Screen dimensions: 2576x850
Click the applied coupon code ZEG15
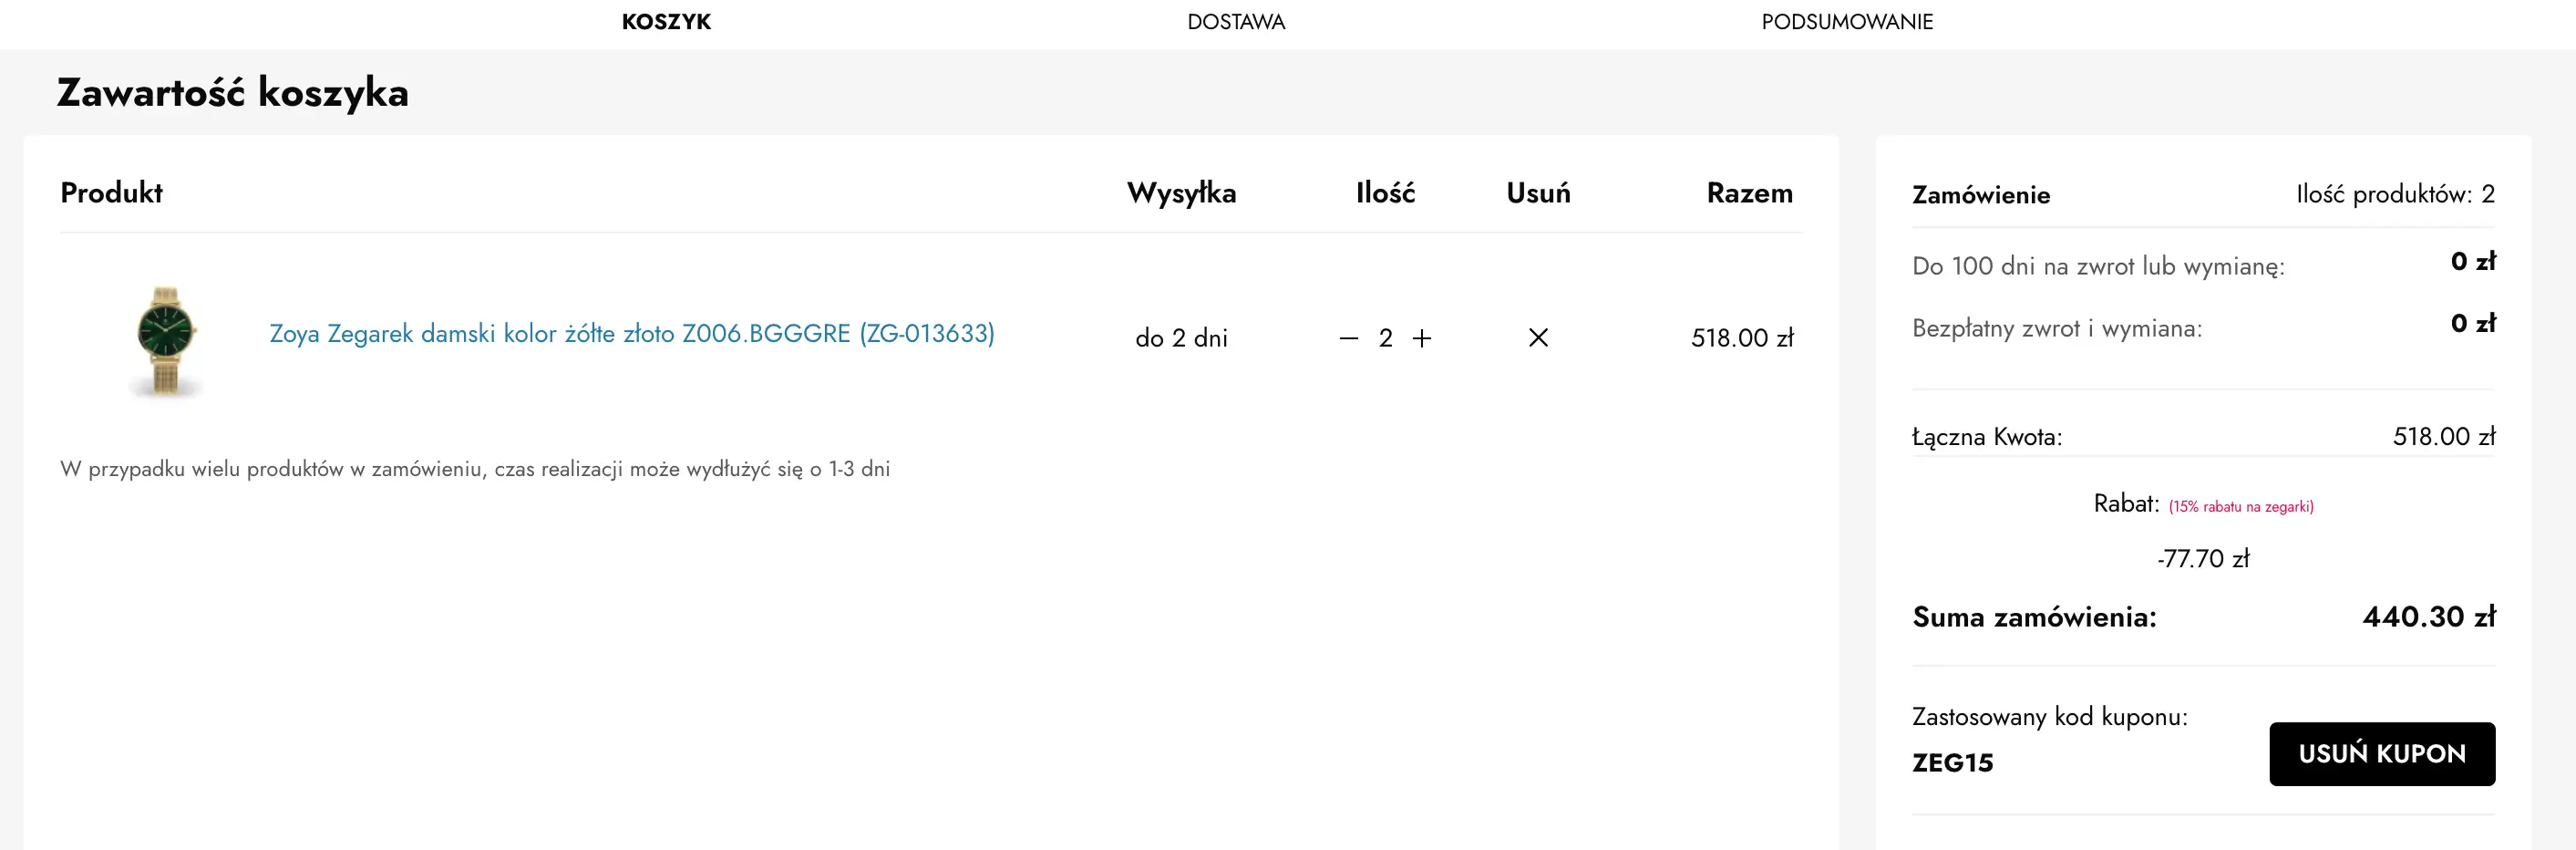(1952, 763)
